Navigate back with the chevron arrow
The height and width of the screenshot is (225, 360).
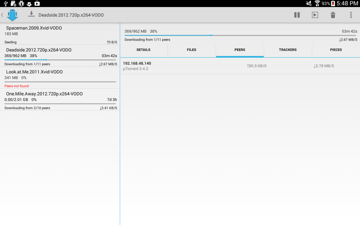pos(2,15)
